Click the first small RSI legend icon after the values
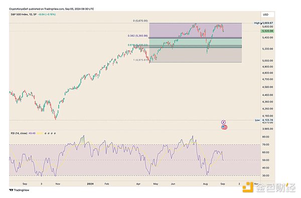This screenshot has width=301, height=198. 45,133
